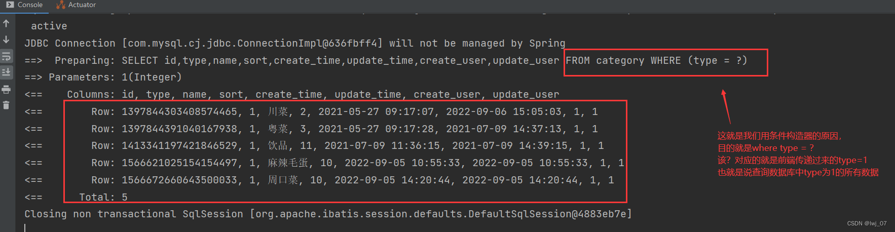Viewport: 895px width, 232px height.
Task: Clear console with the trash icon
Action: click(x=6, y=105)
